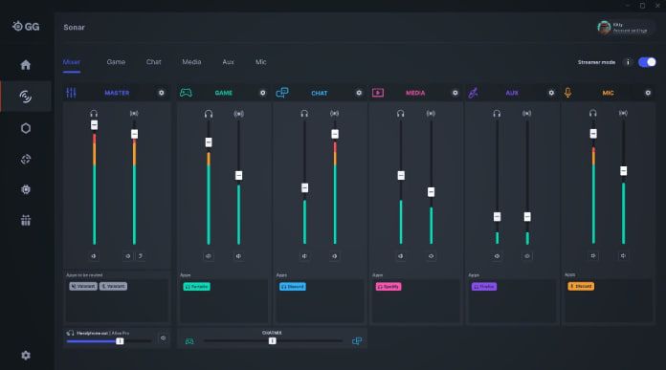This screenshot has height=370, width=666.
Task: Open the Engine hexagon icon in sidebar
Action: tap(26, 128)
